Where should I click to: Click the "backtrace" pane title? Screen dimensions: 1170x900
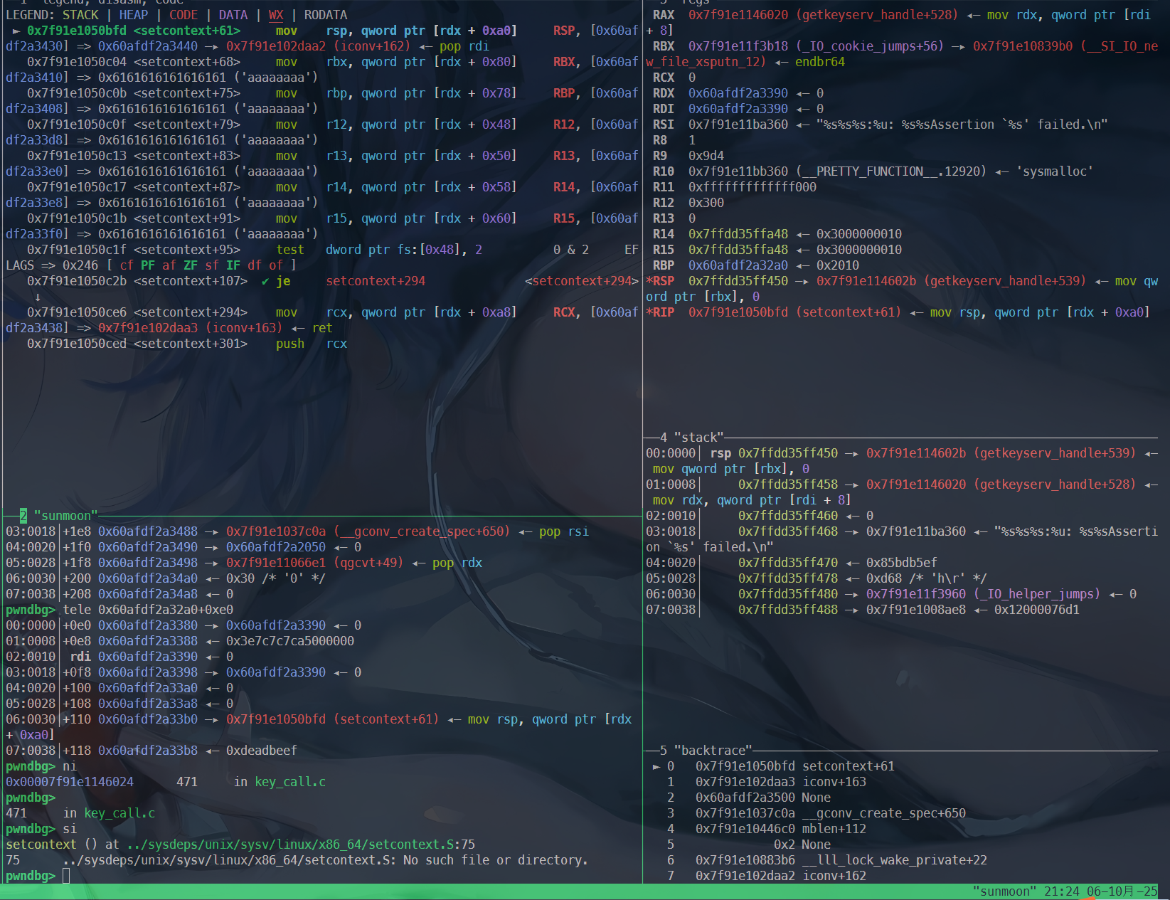point(713,751)
